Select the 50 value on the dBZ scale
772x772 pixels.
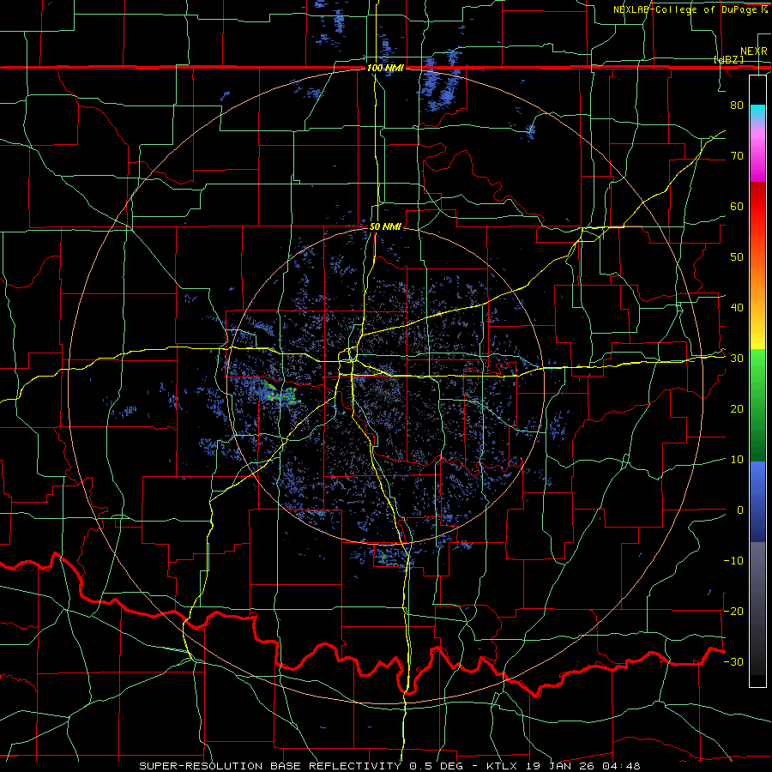click(x=737, y=257)
